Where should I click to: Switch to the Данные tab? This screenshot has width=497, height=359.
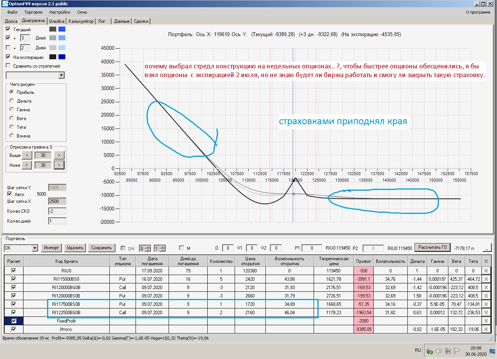[x=122, y=21]
